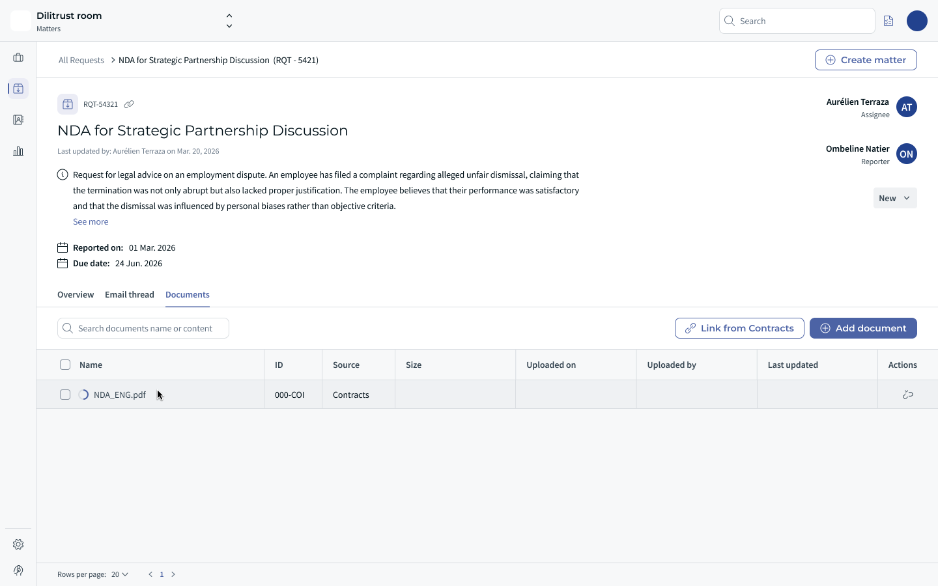Copy the RQT-54321 request link icon

[129, 104]
